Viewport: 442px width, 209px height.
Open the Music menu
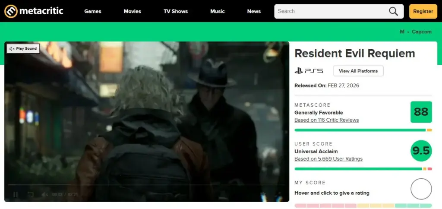pyautogui.click(x=218, y=11)
